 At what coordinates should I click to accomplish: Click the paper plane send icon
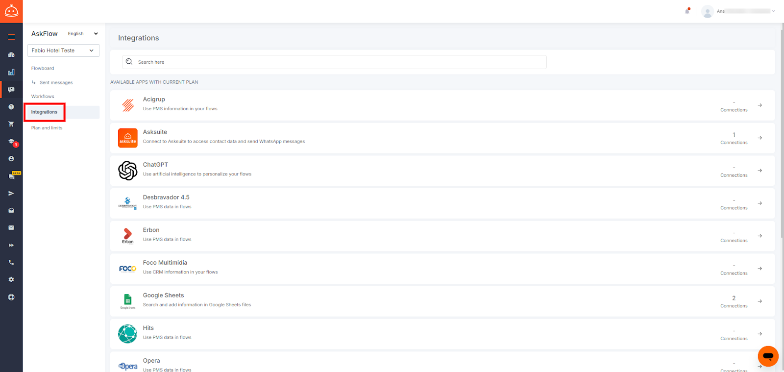[x=11, y=193]
